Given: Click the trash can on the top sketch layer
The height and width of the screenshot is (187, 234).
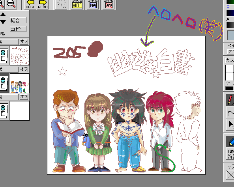Looking at the screenshot, I should pos(3,52).
